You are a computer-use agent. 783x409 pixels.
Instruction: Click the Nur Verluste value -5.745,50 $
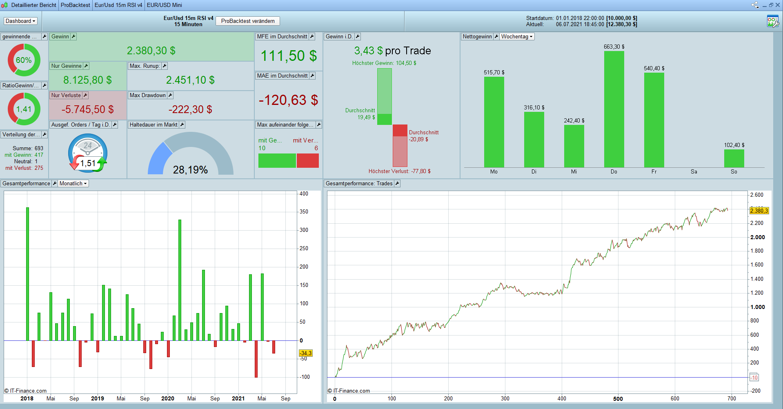click(x=88, y=109)
